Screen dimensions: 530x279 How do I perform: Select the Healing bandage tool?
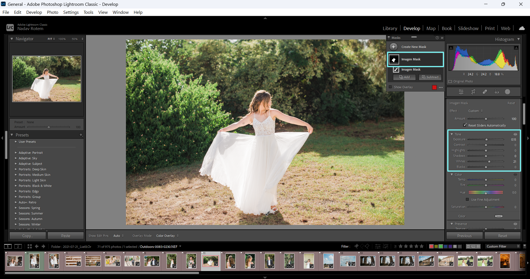click(485, 92)
